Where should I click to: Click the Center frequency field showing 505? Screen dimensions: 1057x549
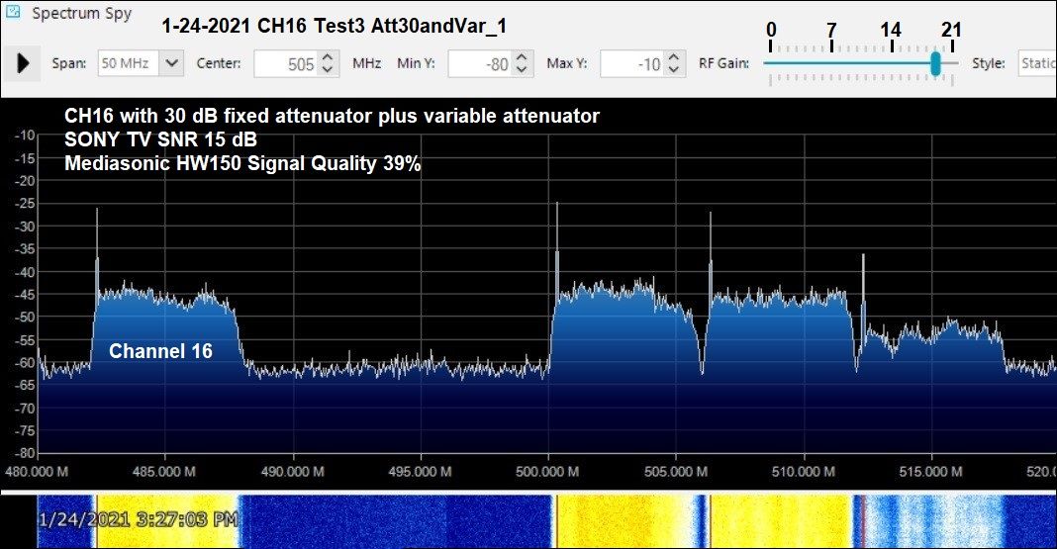[x=285, y=64]
